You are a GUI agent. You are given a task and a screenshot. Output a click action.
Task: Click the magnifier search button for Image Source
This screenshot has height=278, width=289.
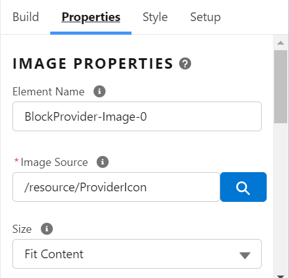[x=243, y=187]
